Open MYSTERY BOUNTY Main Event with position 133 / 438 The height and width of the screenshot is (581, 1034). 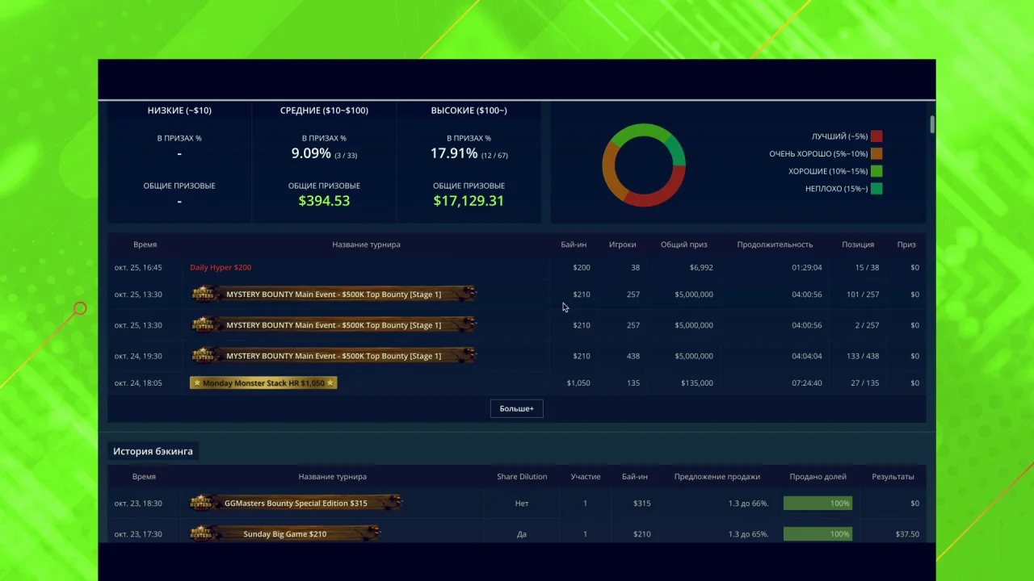click(x=334, y=355)
